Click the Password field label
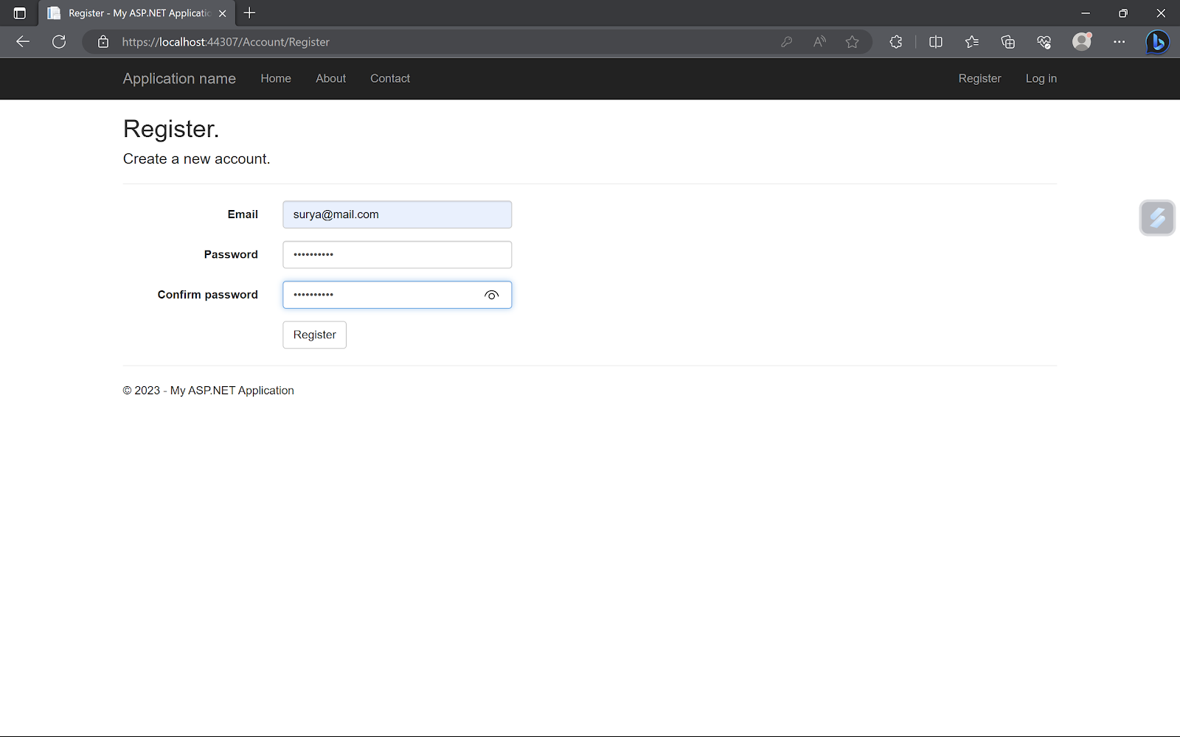 [x=231, y=255]
